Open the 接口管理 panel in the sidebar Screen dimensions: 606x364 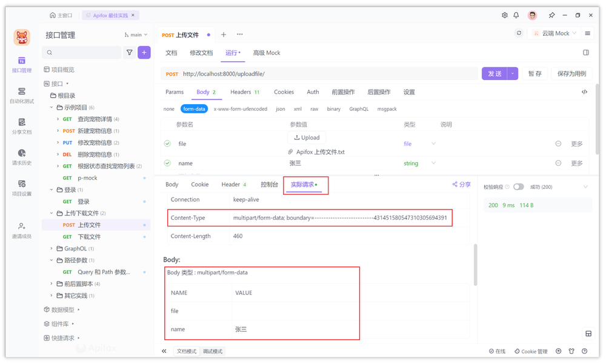[22, 64]
